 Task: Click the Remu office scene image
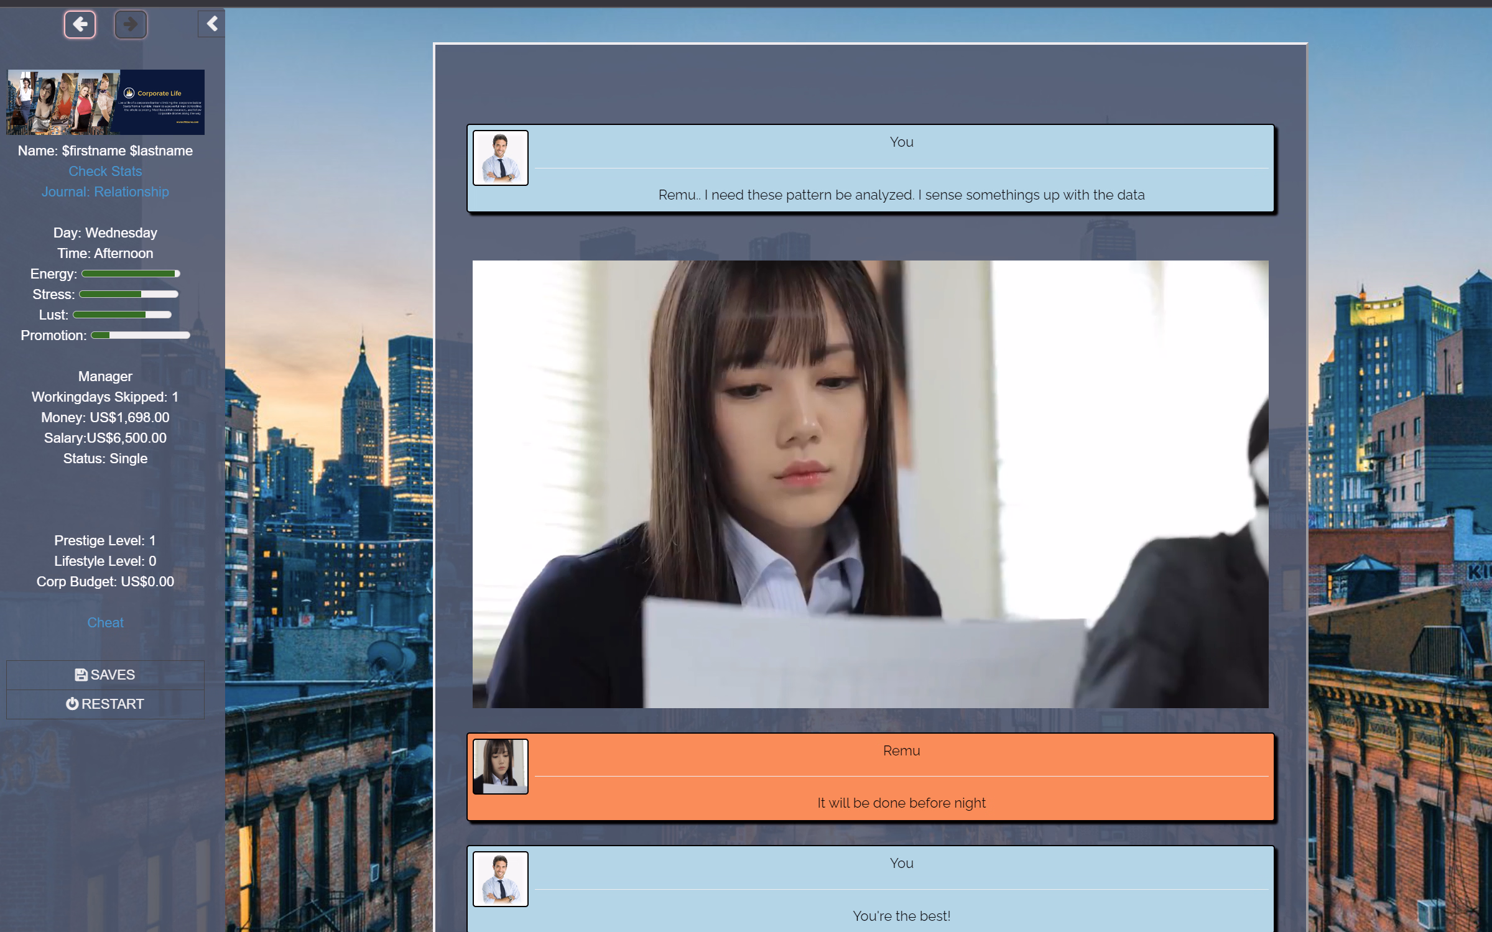click(870, 484)
